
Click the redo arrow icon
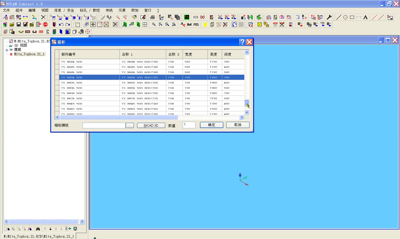pos(67,24)
